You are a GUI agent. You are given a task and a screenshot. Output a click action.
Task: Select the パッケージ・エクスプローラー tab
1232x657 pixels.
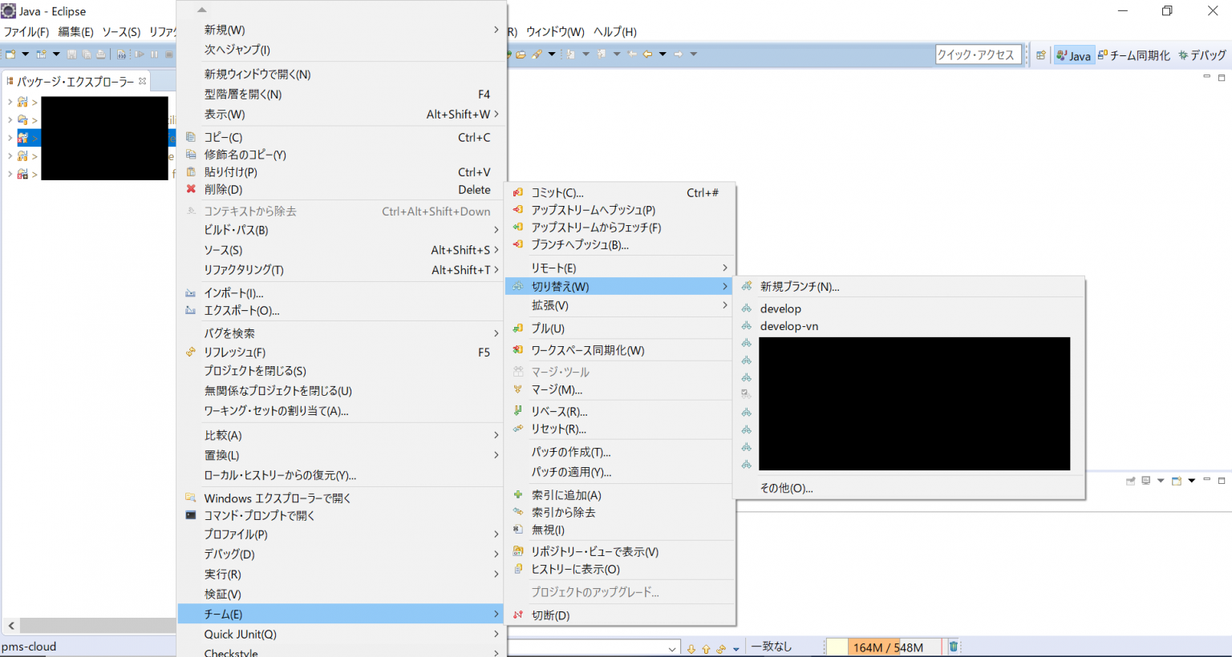72,80
